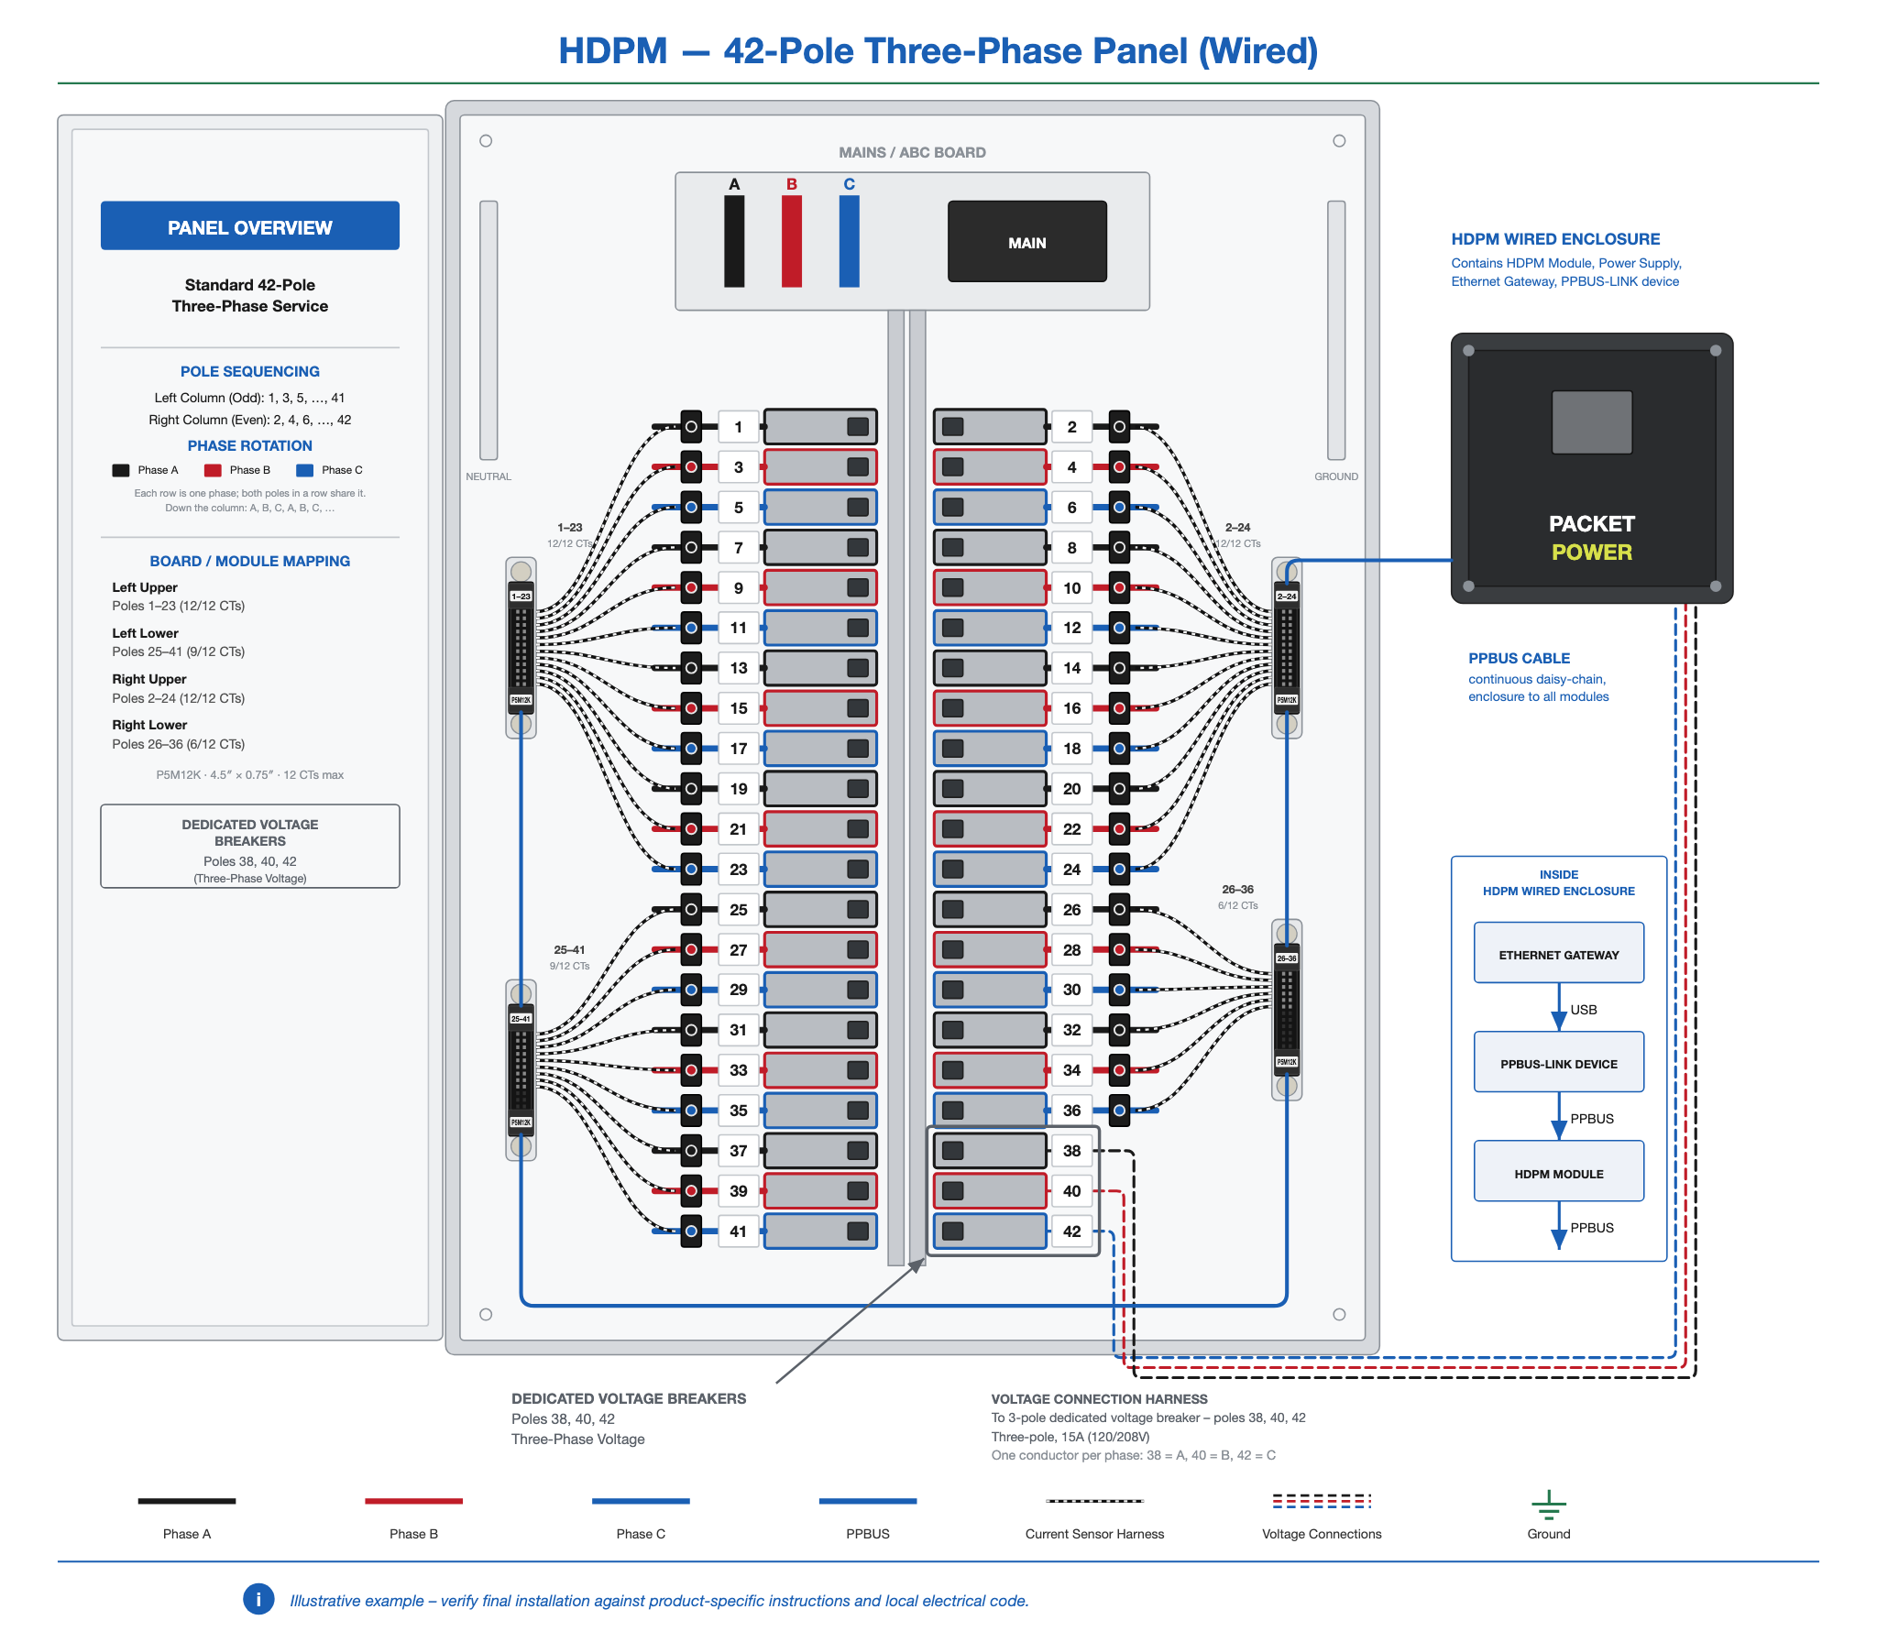Viewport: 1877px width, 1642px height.
Task: Click the breaker toggle for pole 4
Action: [x=953, y=467]
